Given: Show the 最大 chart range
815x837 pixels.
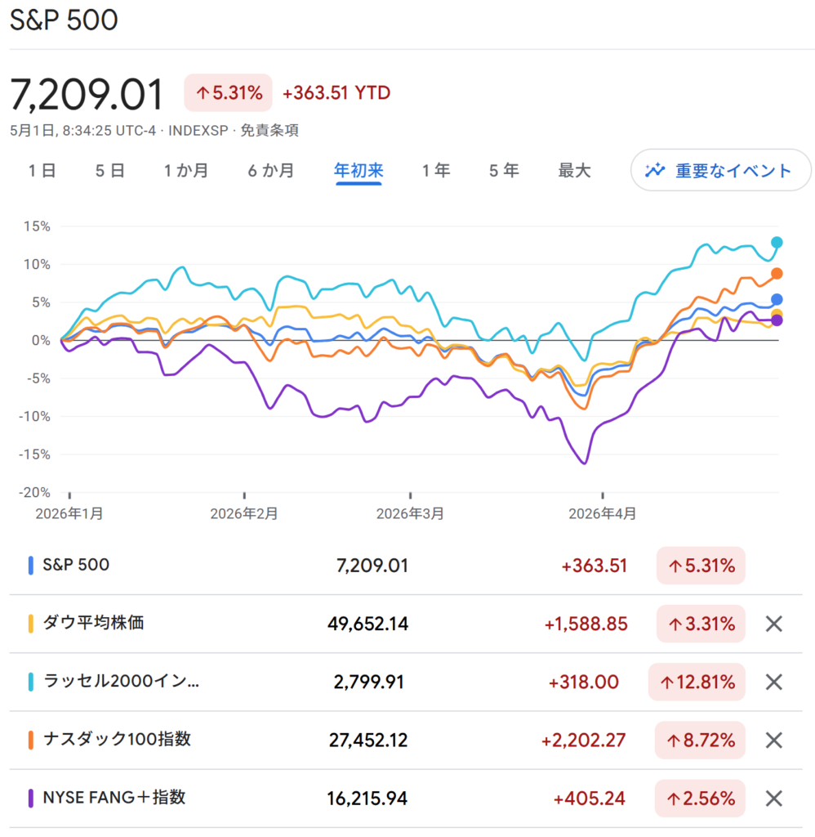Looking at the screenshot, I should 574,170.
